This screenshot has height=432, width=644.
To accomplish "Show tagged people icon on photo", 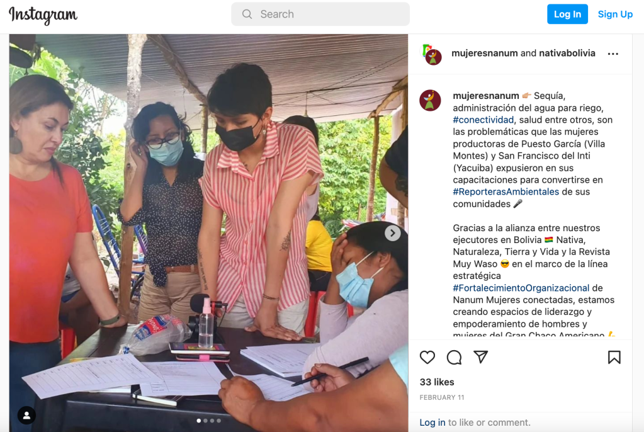I will (26, 416).
